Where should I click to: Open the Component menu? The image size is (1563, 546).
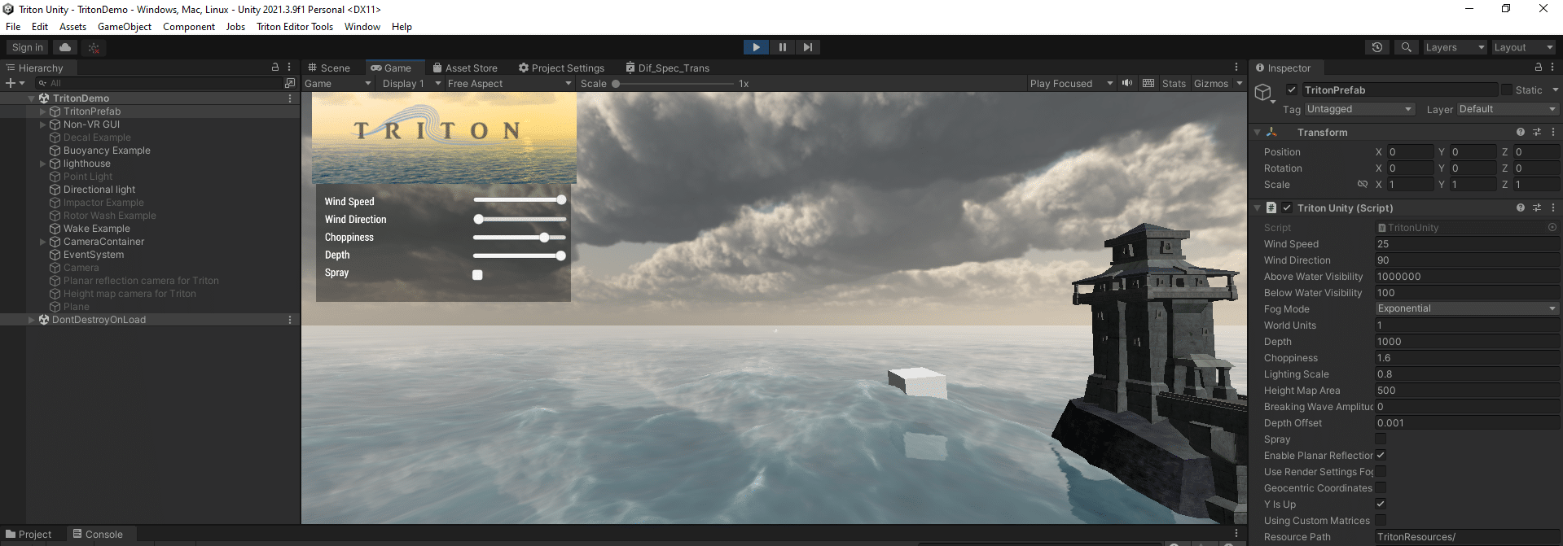pyautogui.click(x=189, y=27)
